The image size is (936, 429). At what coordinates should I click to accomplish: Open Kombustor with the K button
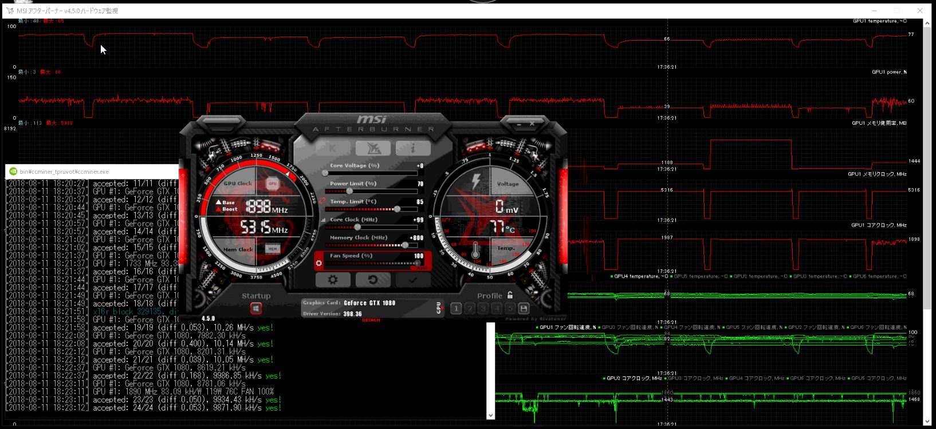tap(333, 148)
